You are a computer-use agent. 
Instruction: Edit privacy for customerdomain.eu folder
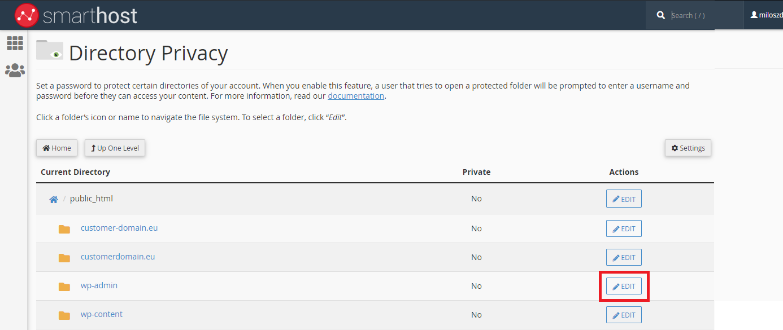tap(624, 258)
